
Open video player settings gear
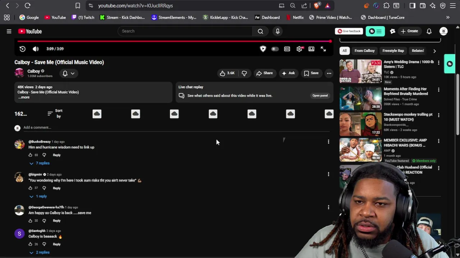coord(299,49)
